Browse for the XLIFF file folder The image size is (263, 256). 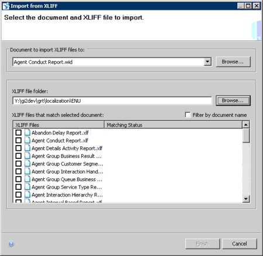pyautogui.click(x=233, y=101)
